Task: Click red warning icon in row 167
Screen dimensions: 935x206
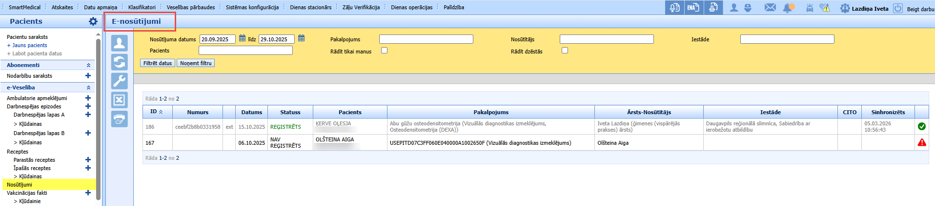Action: [922, 142]
